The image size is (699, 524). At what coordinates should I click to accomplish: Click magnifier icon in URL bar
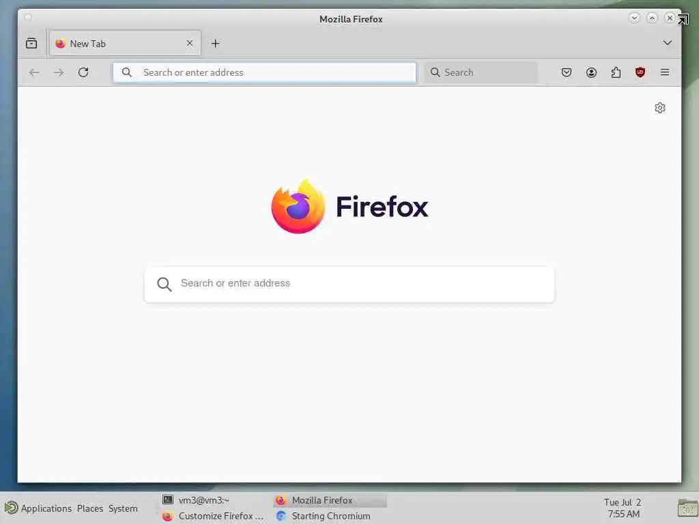pyautogui.click(x=126, y=72)
